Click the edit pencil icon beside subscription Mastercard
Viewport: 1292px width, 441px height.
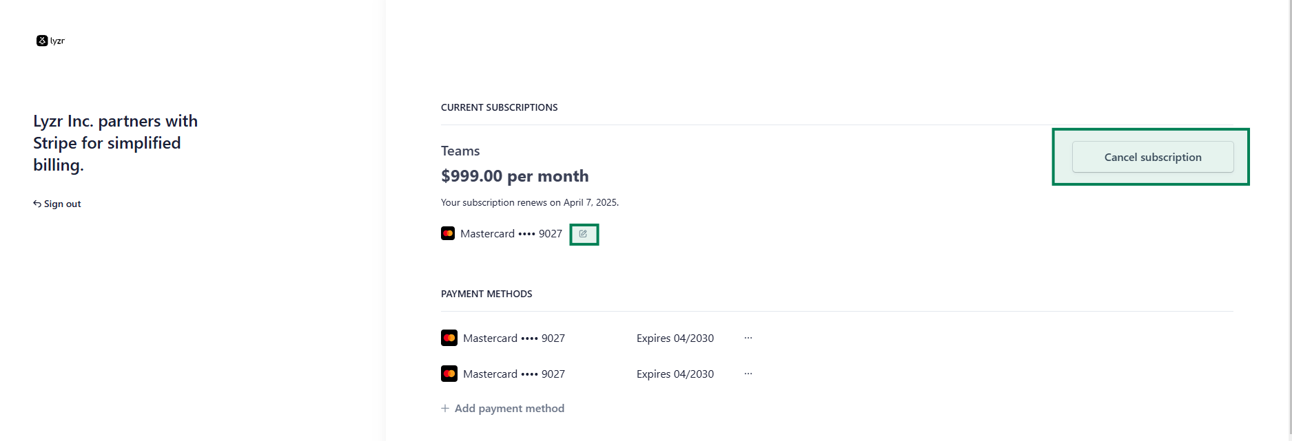583,234
